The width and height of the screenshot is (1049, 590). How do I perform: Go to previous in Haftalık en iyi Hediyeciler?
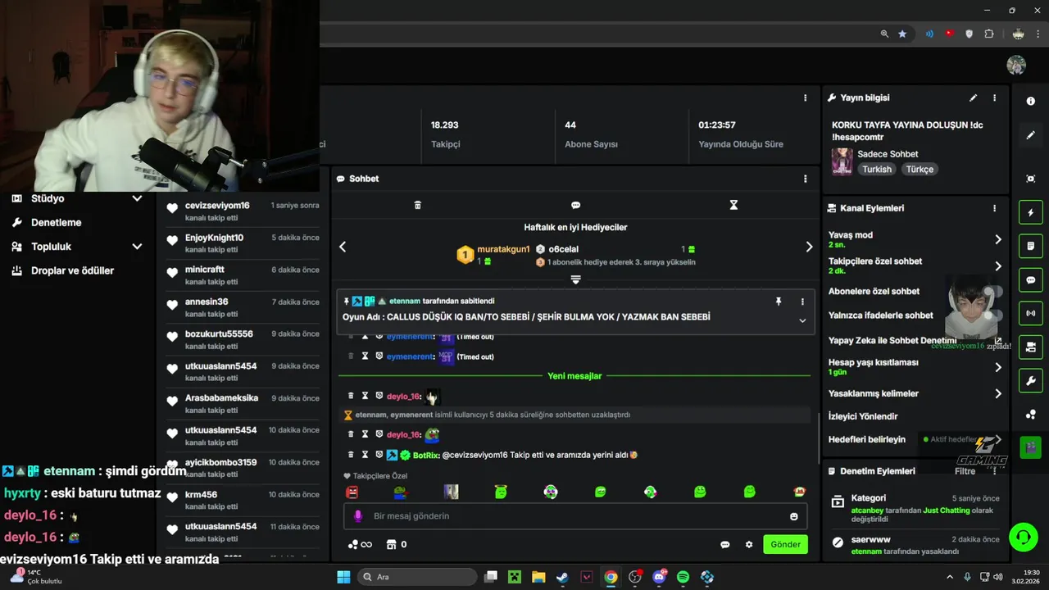(343, 247)
